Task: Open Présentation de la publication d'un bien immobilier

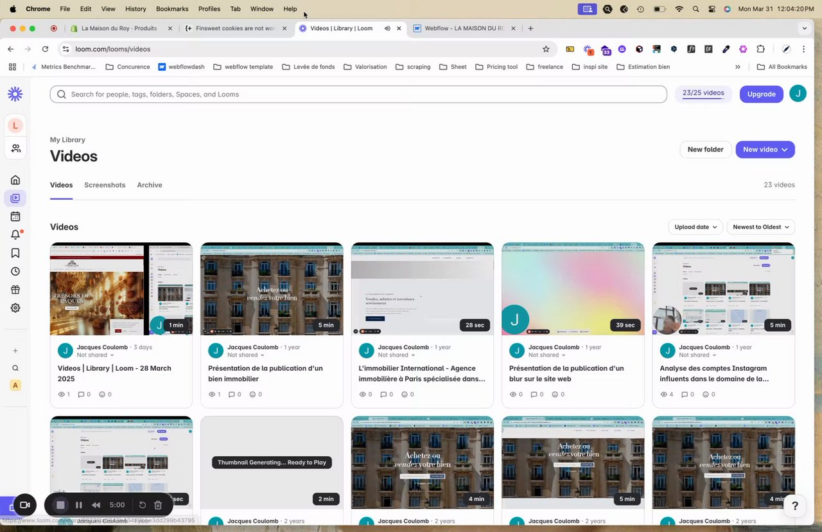Action: tap(265, 373)
